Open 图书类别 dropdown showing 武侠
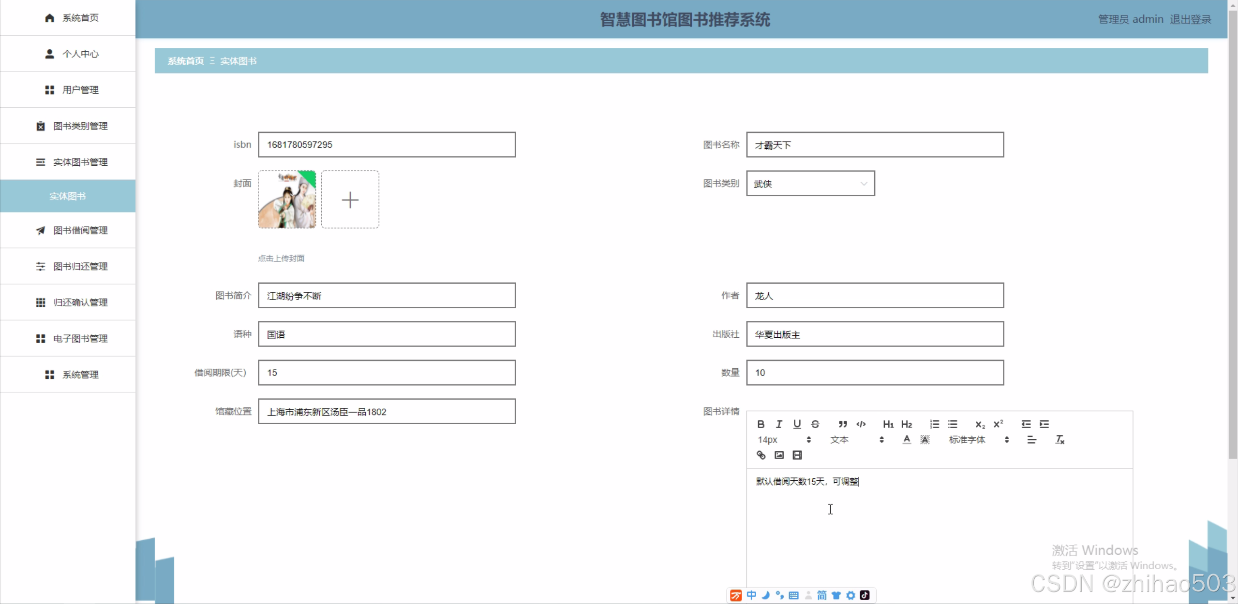 point(810,184)
